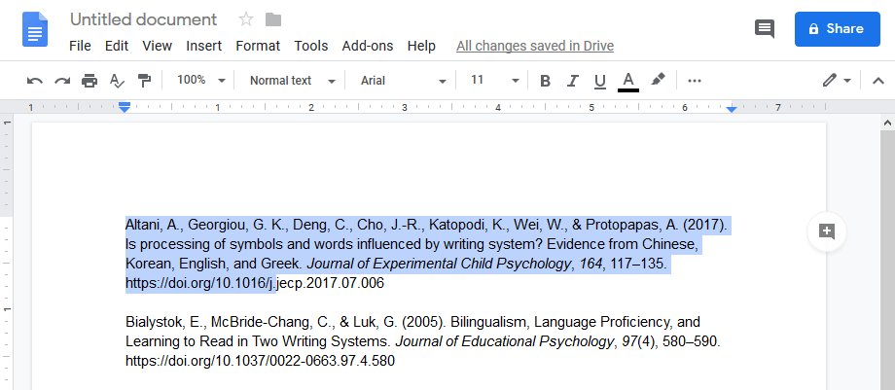Activate the paint format tool
Screen dimensions: 895x390
pyautogui.click(x=144, y=81)
